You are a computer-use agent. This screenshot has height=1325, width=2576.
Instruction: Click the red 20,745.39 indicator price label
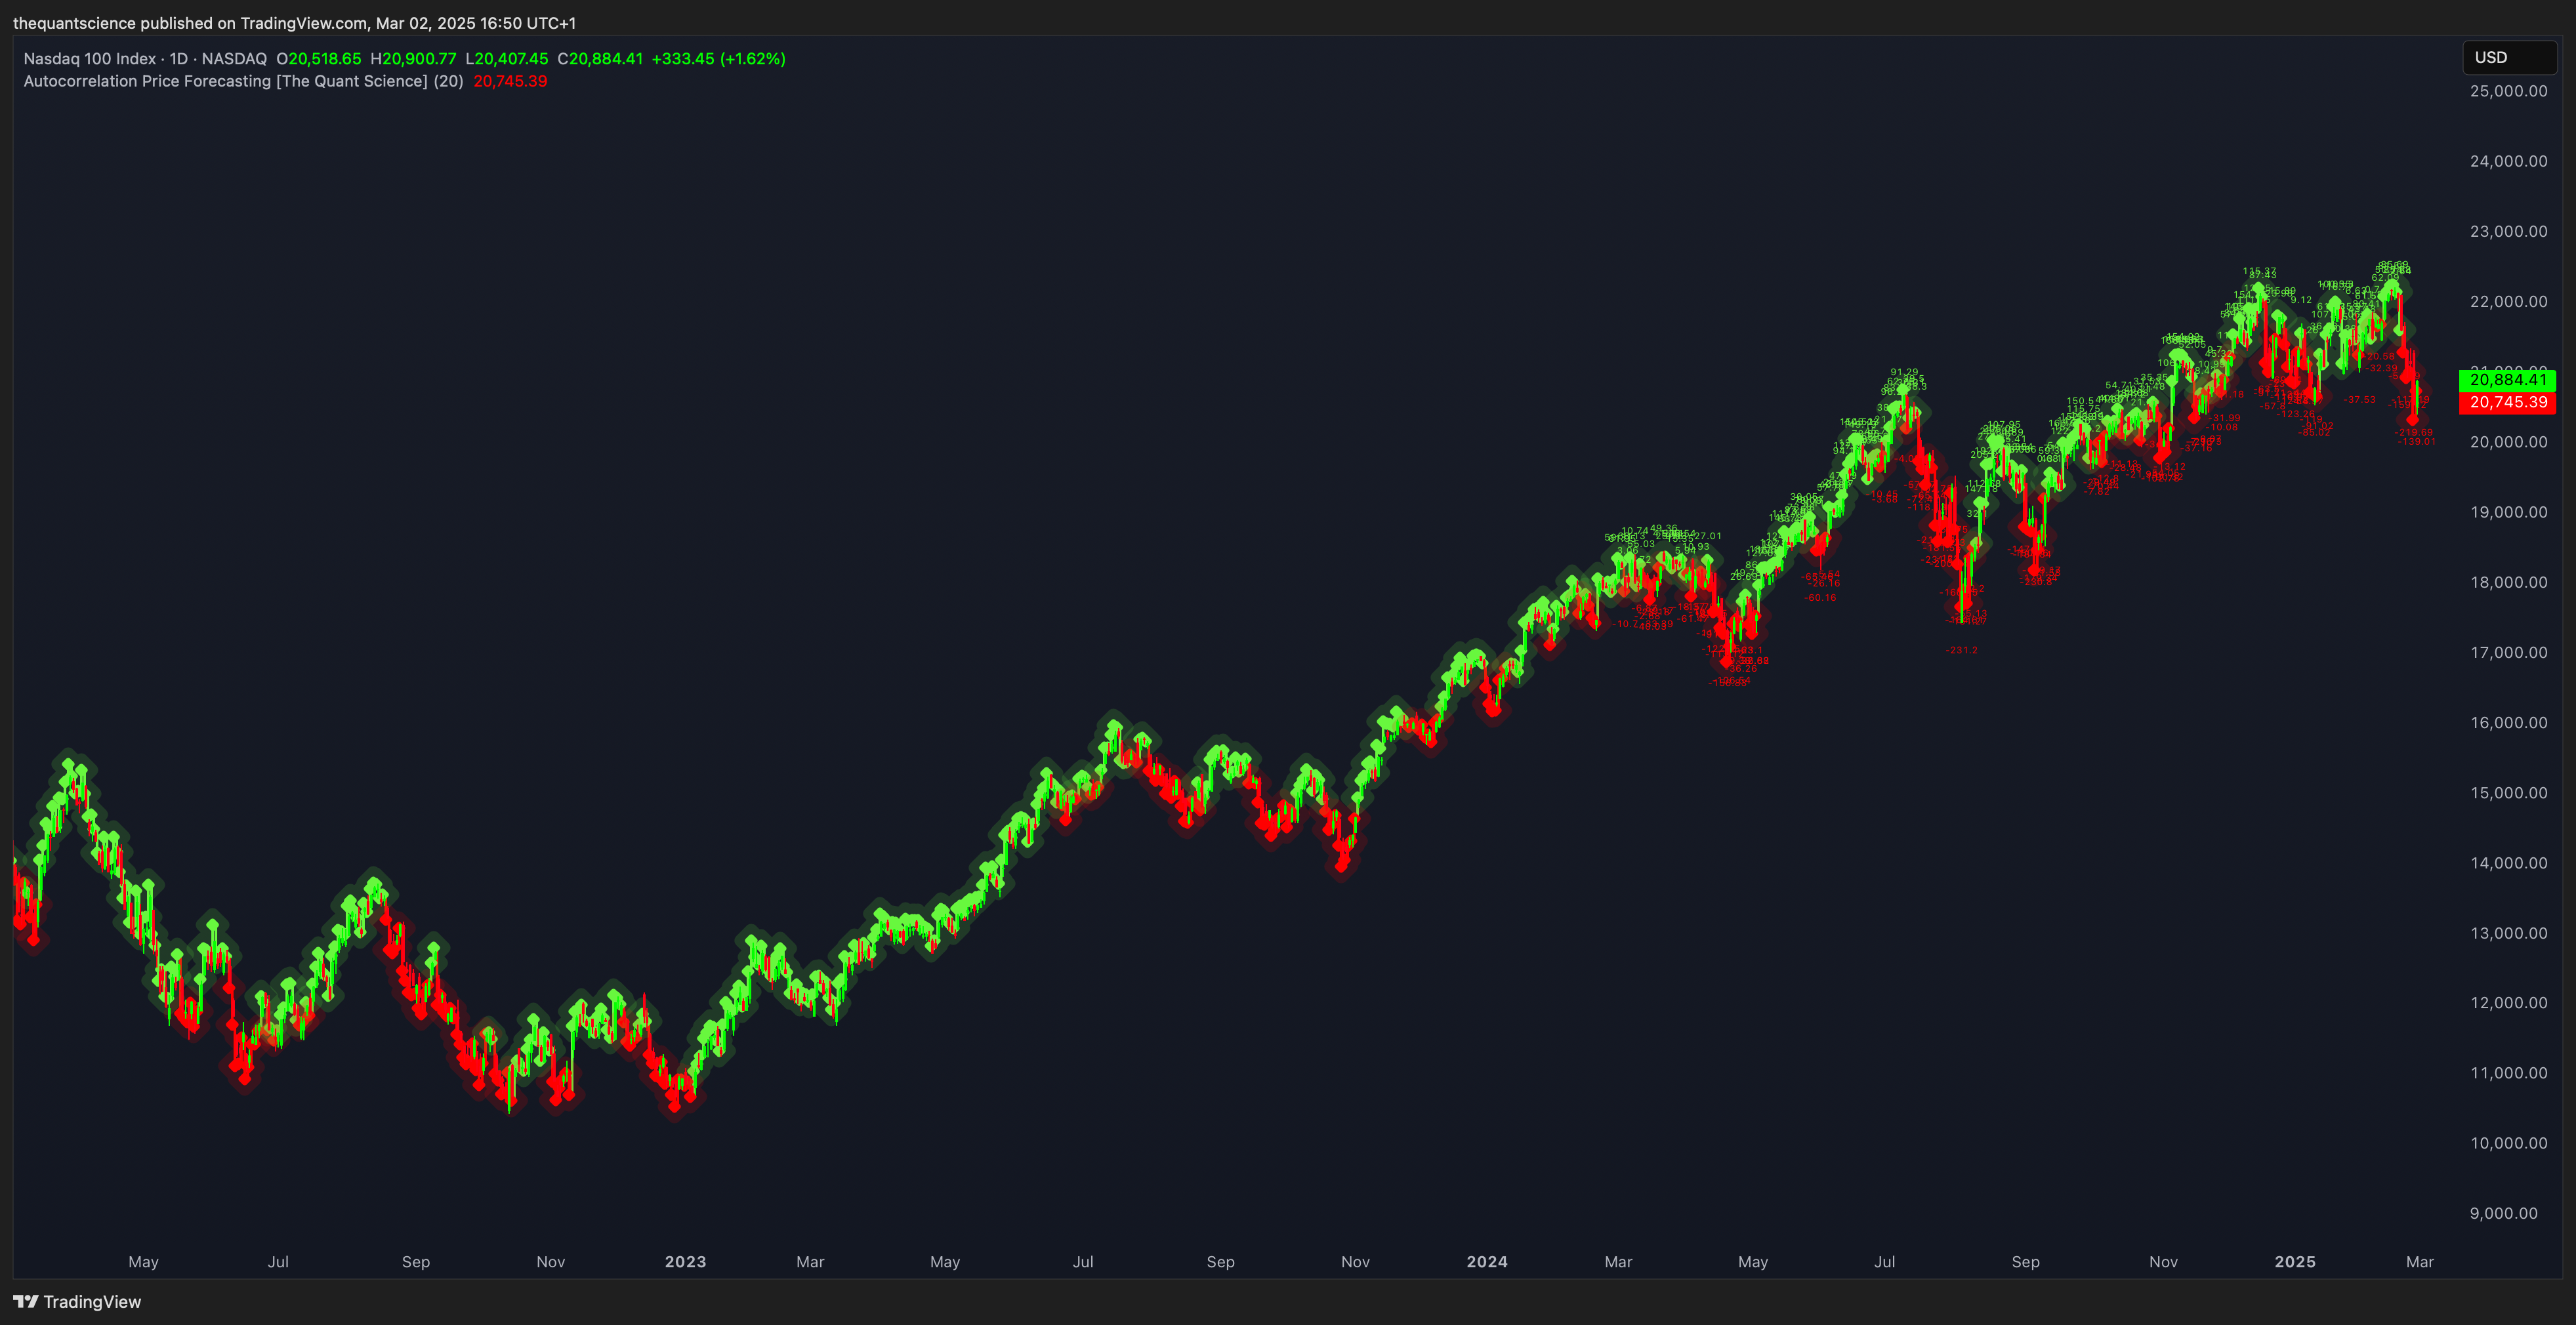click(2507, 402)
